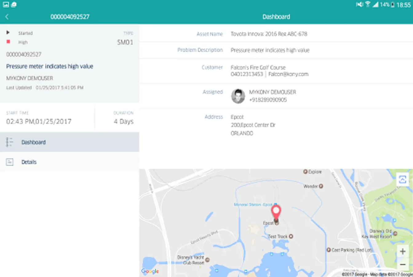Click customer phone 04012313453
Screen dimensions: 413x277
(247, 74)
